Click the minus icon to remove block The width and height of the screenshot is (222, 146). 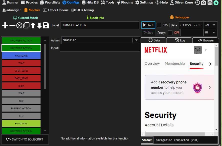(12, 25)
